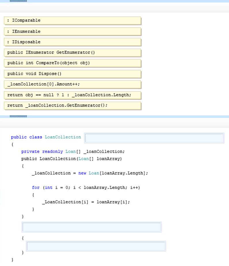229x266 pixels.
Task: Click '_loanCollection = new Loan[loanArray.Length];' line
Action: (90, 173)
